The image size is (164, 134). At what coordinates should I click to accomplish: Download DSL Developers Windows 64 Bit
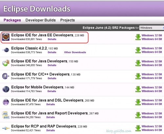(x=152, y=104)
